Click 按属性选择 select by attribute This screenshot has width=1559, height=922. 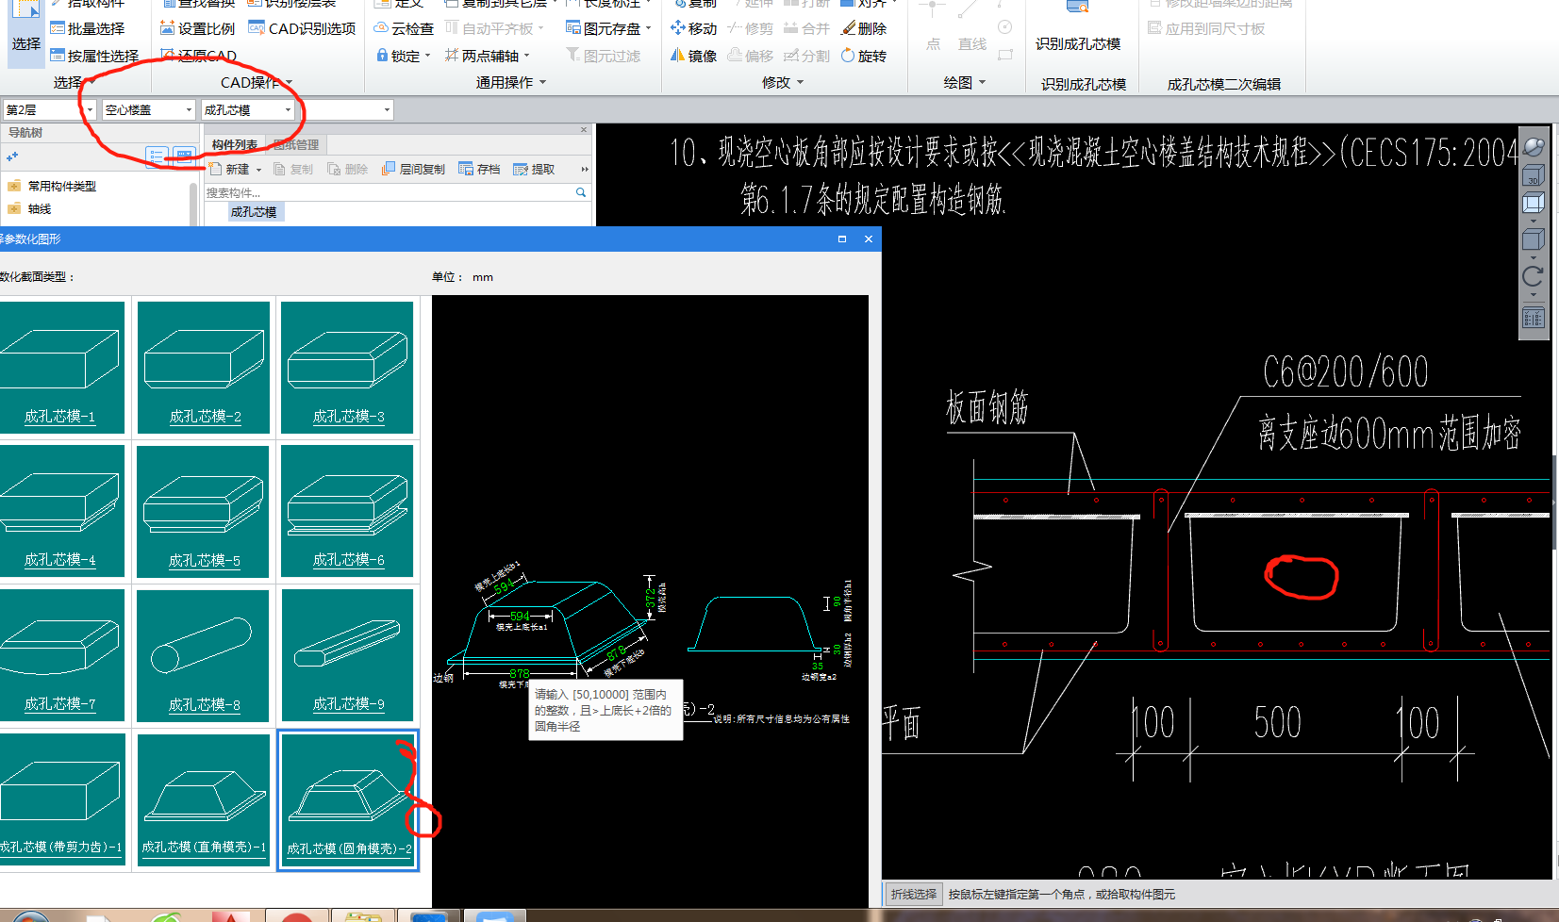click(x=93, y=57)
